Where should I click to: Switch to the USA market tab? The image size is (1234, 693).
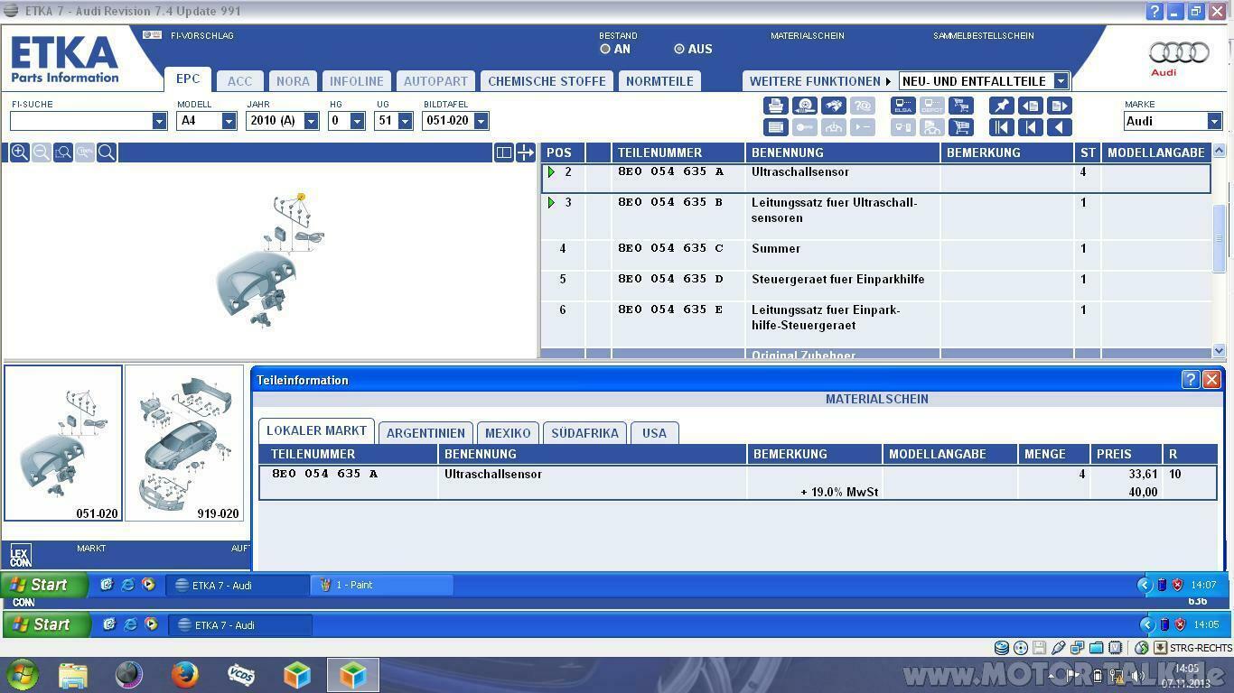(654, 433)
